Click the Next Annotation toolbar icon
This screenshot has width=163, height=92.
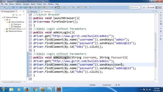(71, 7)
